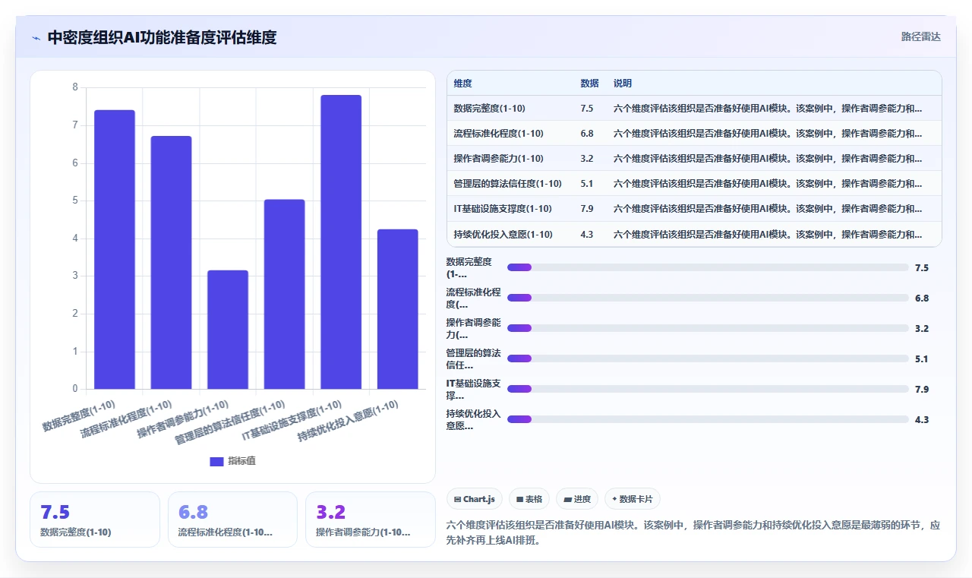
Task: Click the 数据完整度 progress bar
Action: point(708,267)
